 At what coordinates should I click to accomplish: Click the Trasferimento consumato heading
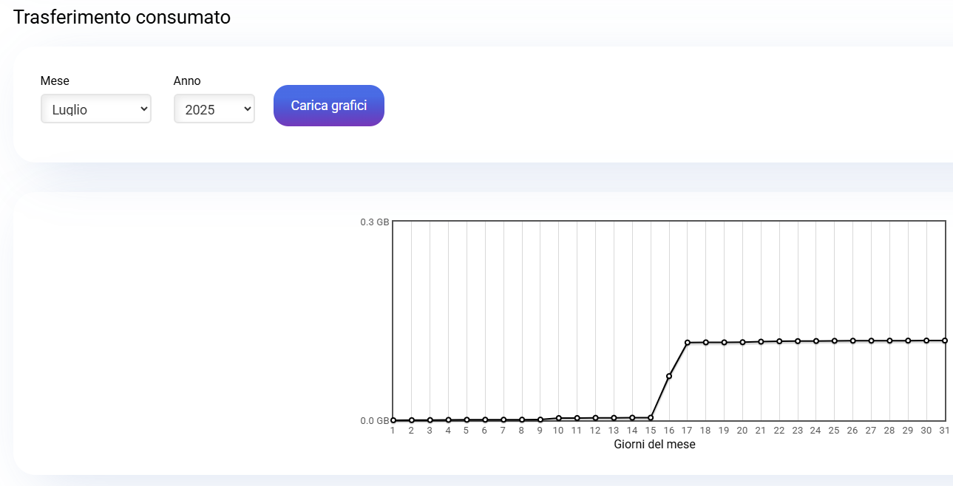click(122, 18)
